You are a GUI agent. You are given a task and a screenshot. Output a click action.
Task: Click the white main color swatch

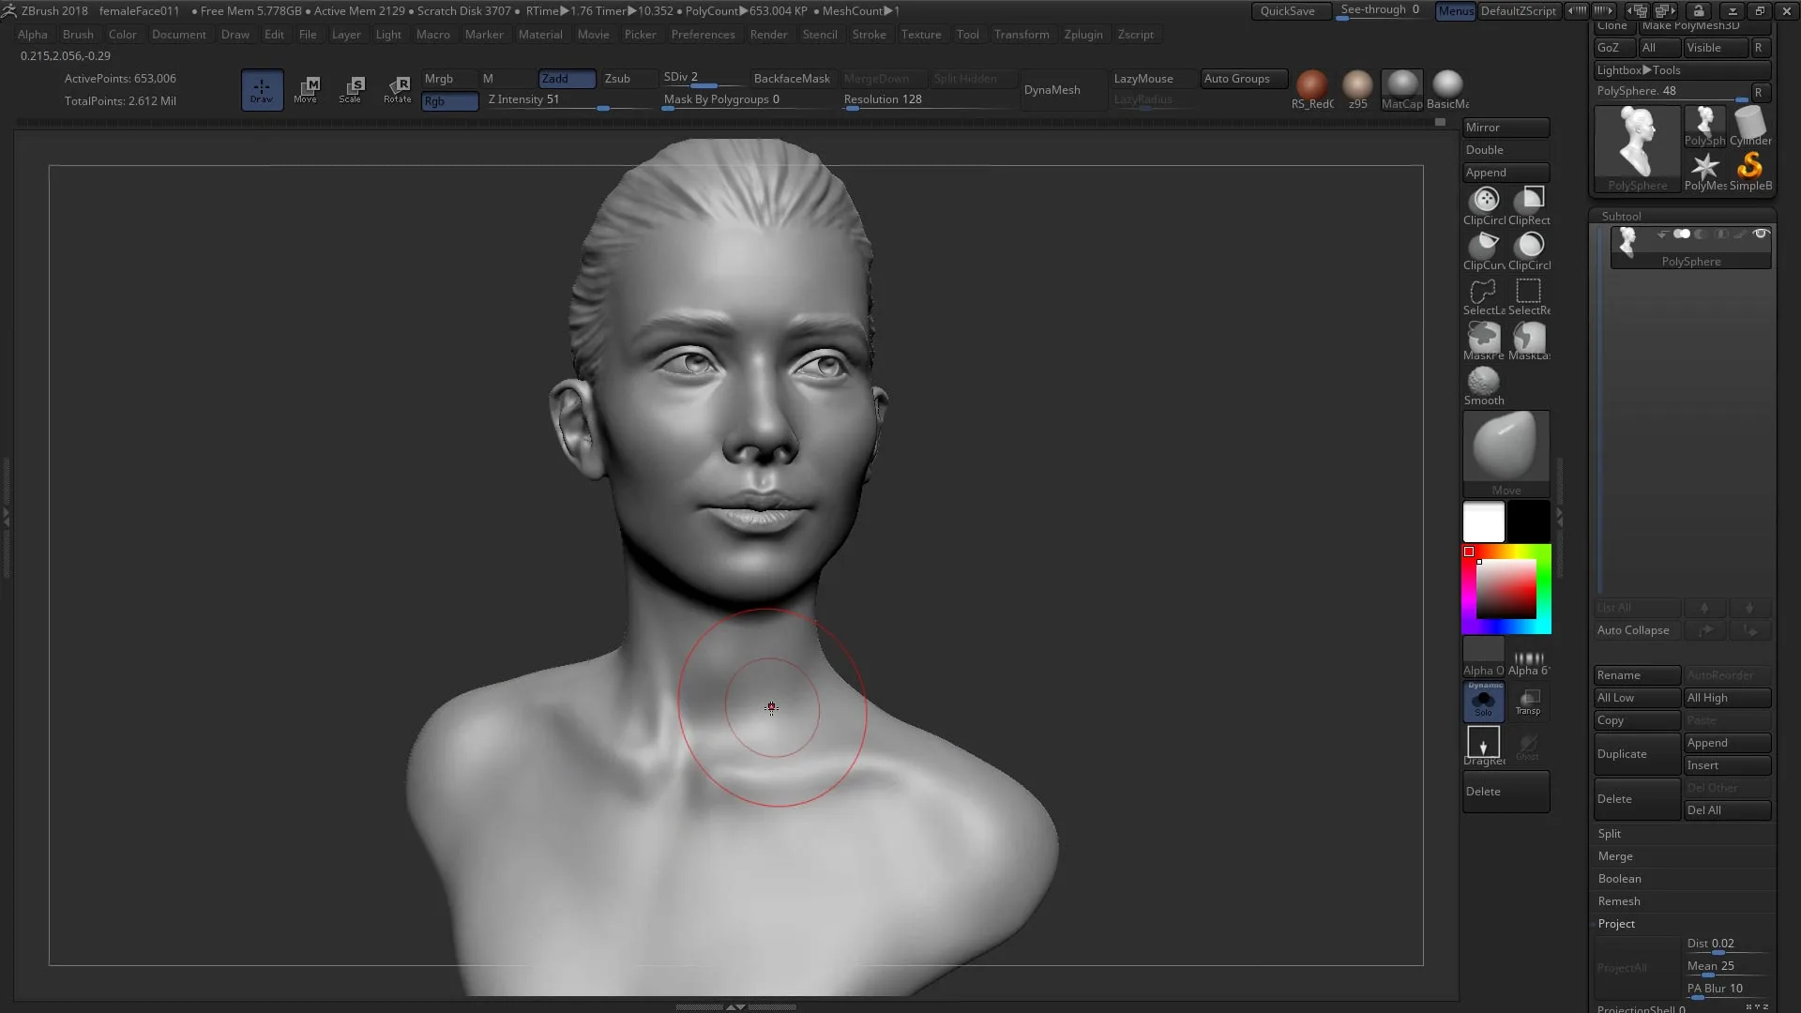(1483, 522)
